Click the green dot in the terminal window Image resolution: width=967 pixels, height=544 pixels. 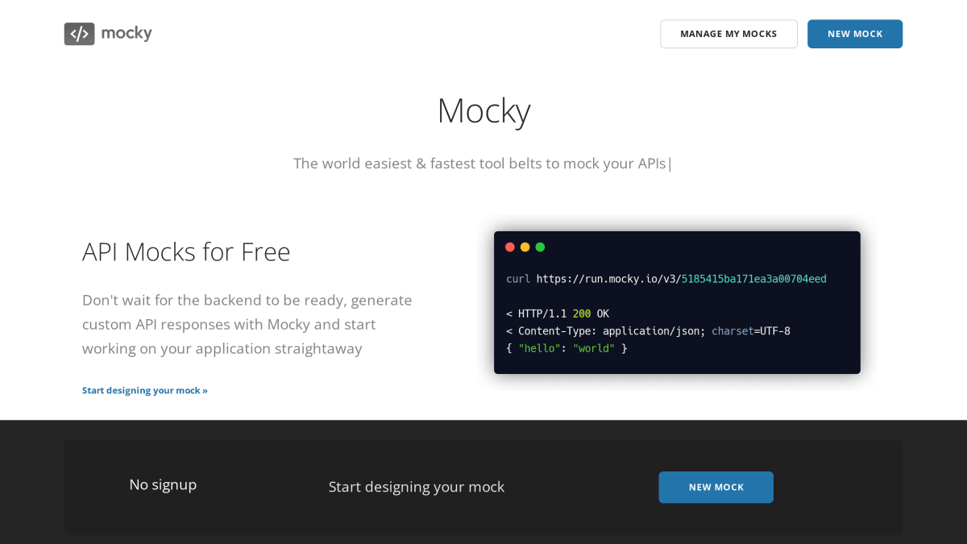540,247
